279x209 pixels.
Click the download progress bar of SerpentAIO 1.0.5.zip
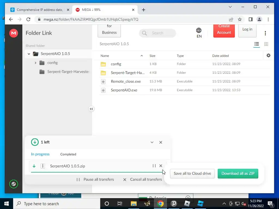[97, 172]
